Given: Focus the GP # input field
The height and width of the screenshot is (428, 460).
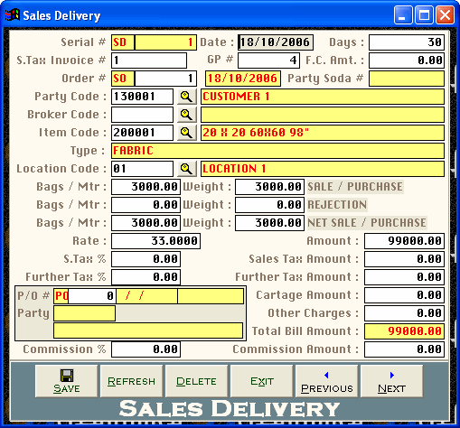Looking at the screenshot, I should pos(268,60).
